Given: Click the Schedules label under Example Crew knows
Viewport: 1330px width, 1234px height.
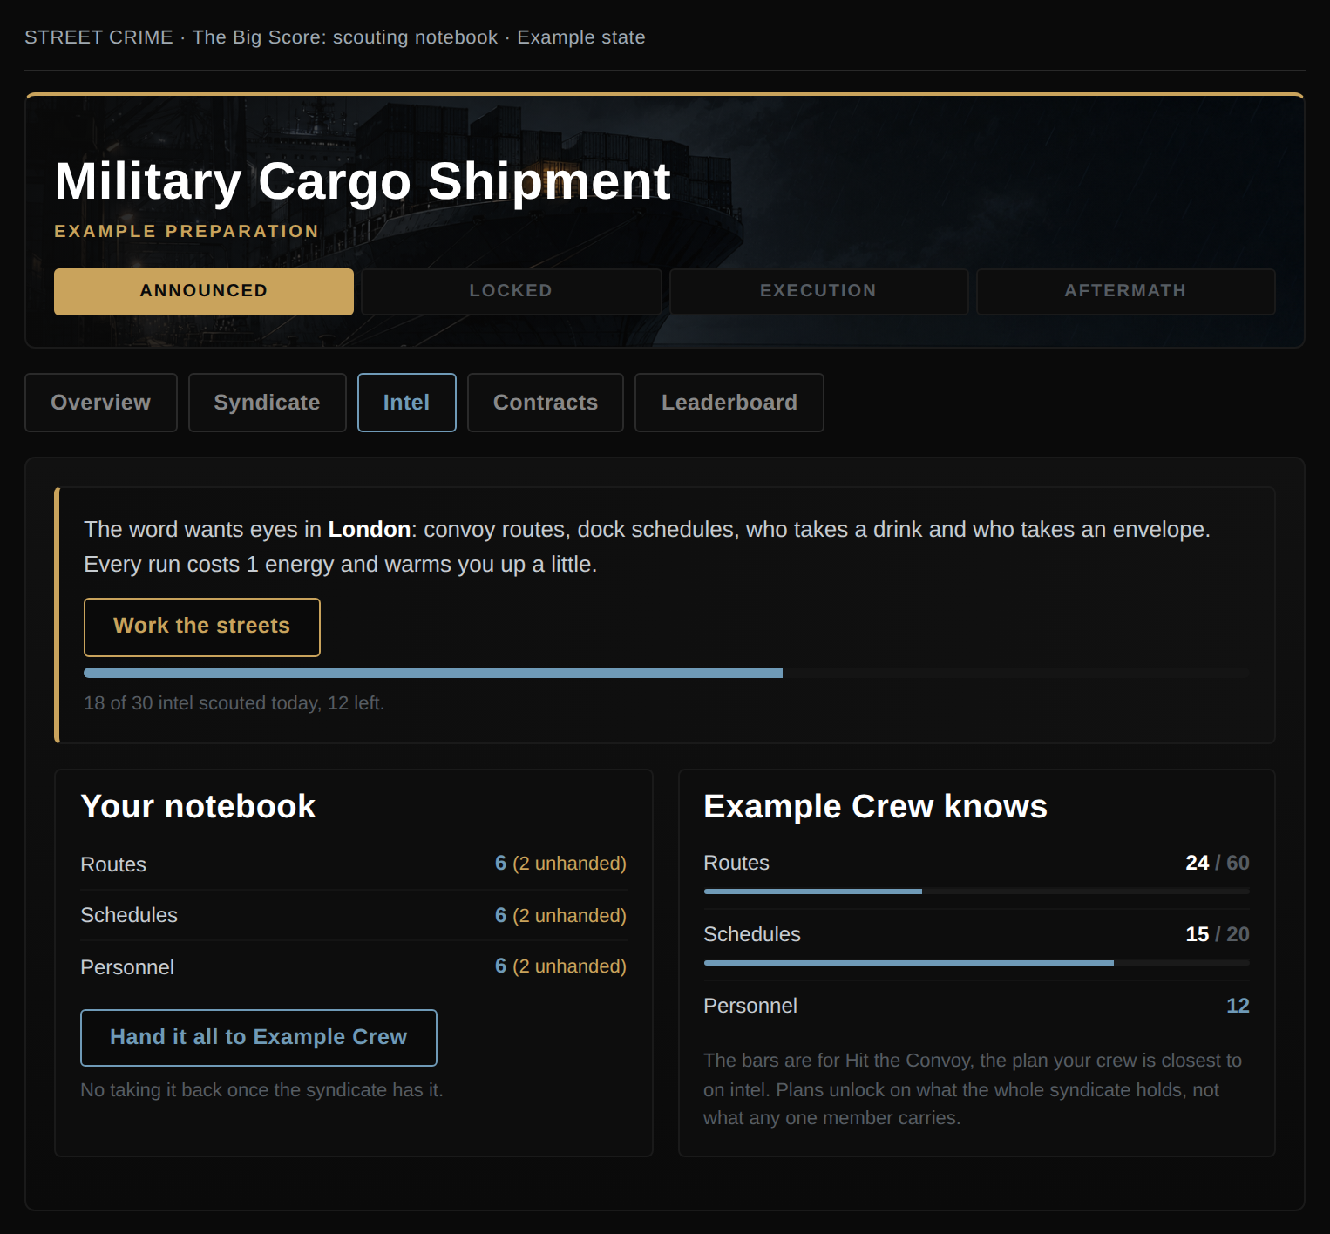Looking at the screenshot, I should point(752,934).
